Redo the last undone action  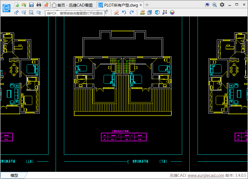(132, 12)
